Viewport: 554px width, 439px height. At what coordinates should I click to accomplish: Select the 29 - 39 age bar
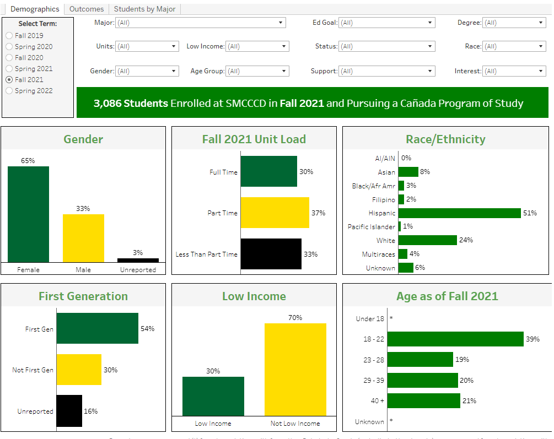[x=423, y=381]
